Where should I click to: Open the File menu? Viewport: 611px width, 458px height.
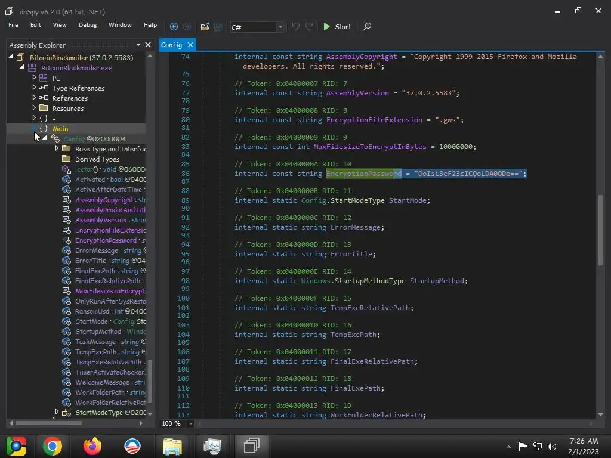tap(13, 24)
